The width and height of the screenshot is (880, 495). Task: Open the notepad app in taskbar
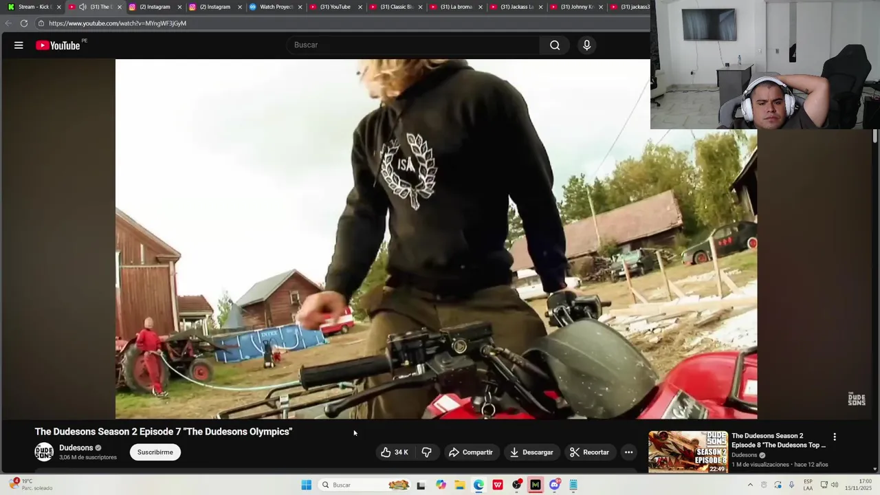coord(573,485)
